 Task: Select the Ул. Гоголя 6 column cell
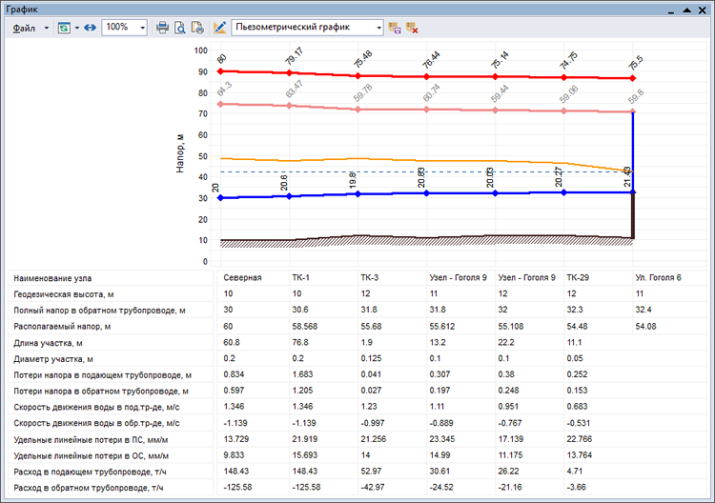point(658,278)
